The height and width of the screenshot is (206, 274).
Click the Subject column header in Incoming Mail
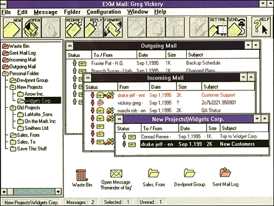[228, 87]
